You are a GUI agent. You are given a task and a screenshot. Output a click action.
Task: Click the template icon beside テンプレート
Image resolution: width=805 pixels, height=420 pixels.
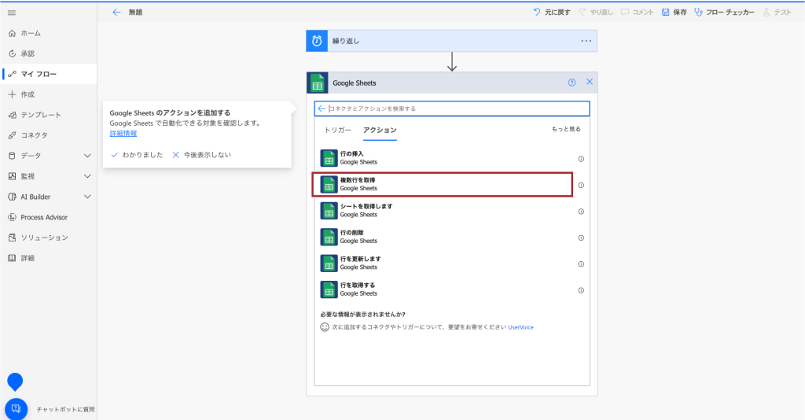tap(13, 115)
